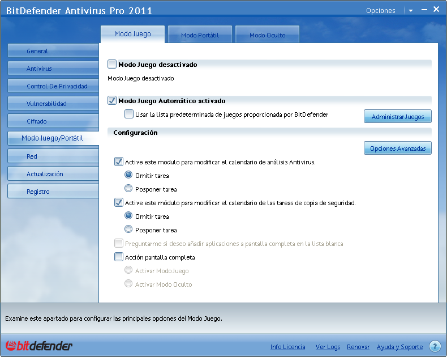Viewport: 447px width, 357px height.
Task: Open the Actualización section
Action: 53,174
